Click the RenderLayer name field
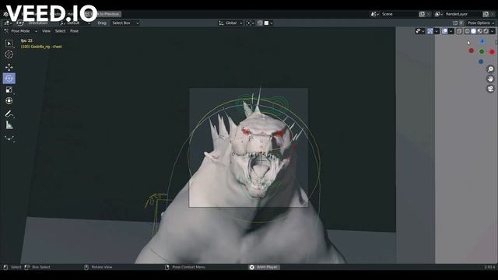Viewport: 498px width, 280px height. [463, 14]
